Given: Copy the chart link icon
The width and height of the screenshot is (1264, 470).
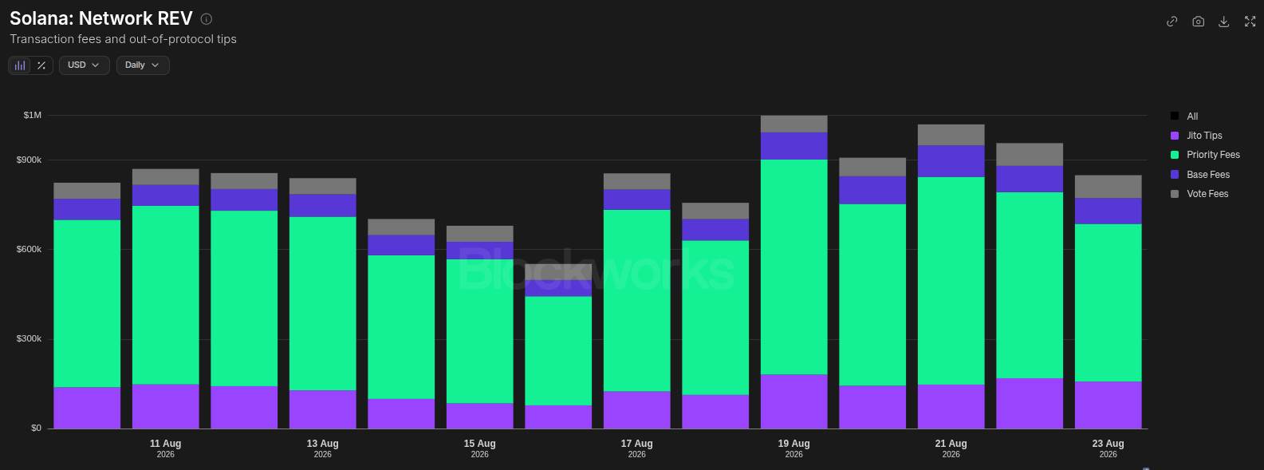Looking at the screenshot, I should (x=1171, y=22).
